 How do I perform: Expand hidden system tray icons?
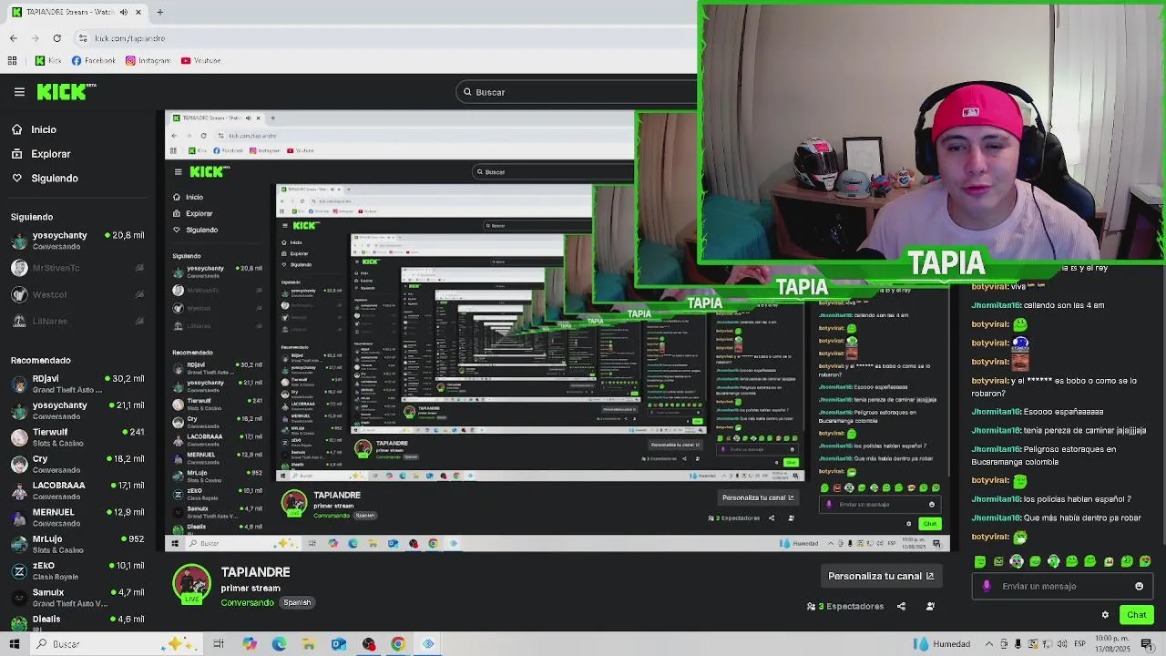click(989, 644)
